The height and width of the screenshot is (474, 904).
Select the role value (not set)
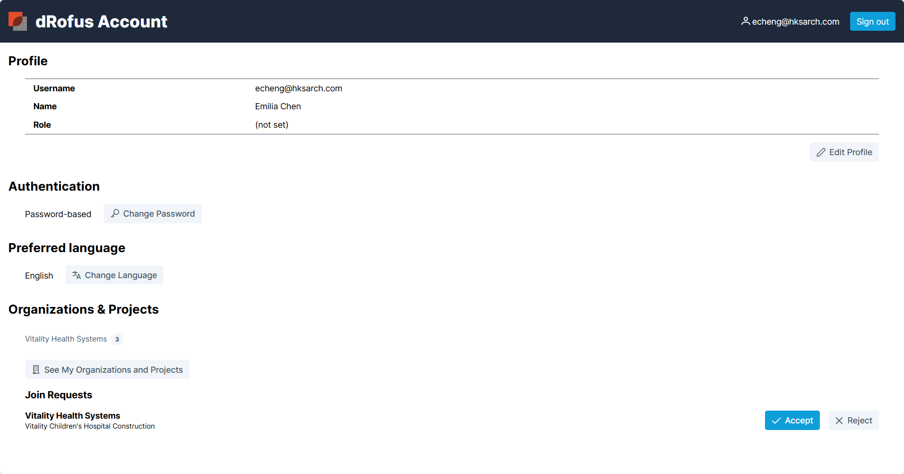[272, 125]
